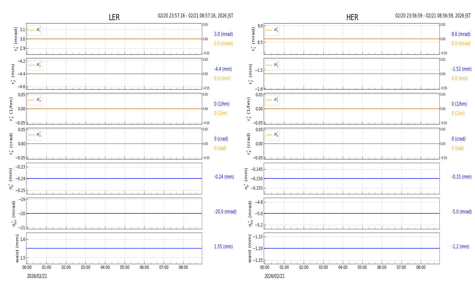Viewport: 475px width, 290px height.
Task: Click the HER value 0 (crad)
Action: (x=459, y=139)
